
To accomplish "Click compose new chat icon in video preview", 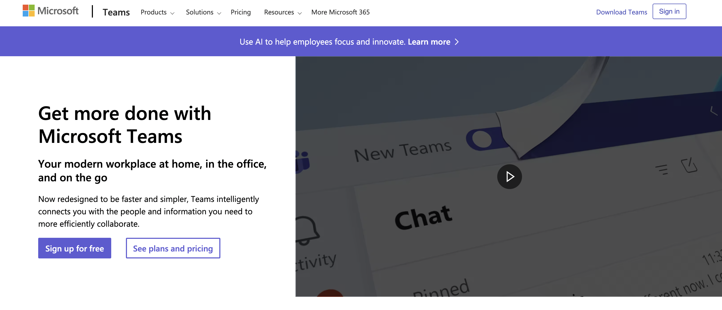I will coord(689,165).
